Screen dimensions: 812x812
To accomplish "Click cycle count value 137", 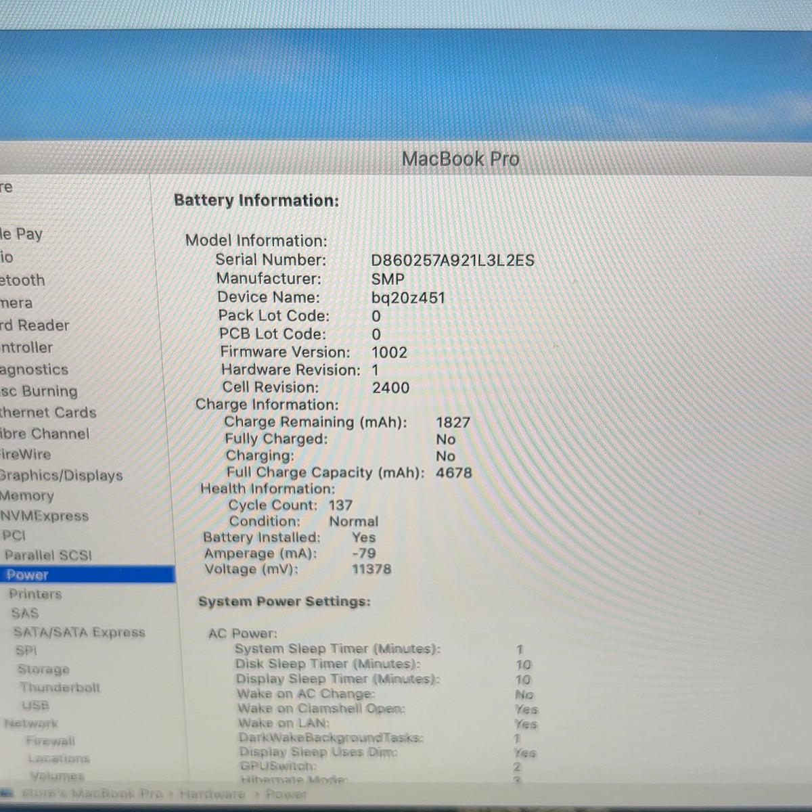I will (340, 505).
